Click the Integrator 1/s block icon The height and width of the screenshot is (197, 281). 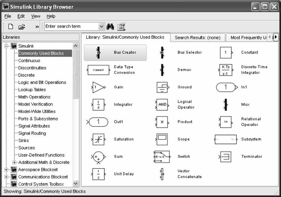click(x=98, y=105)
